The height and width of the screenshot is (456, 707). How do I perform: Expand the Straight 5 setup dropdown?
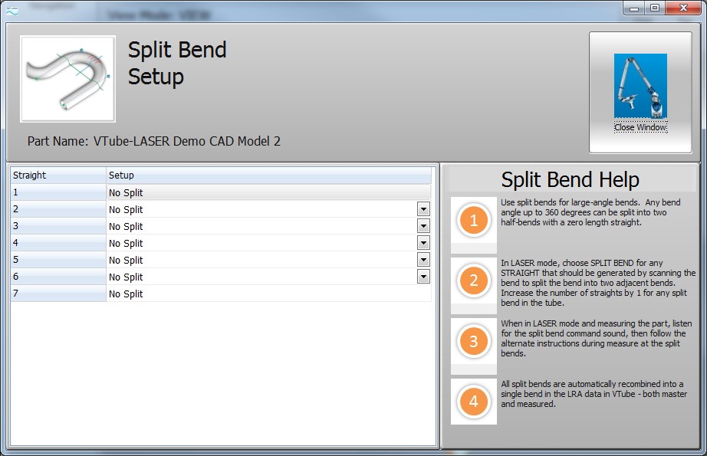[x=423, y=260]
